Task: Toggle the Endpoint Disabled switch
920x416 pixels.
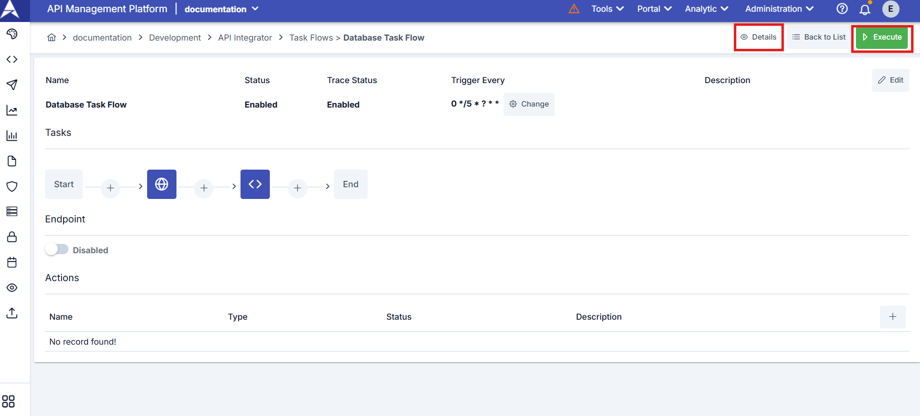Action: (57, 249)
